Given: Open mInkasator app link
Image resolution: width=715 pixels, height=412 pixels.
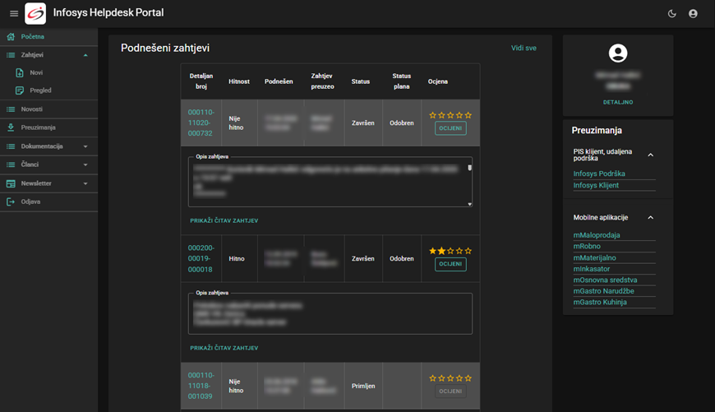Looking at the screenshot, I should [592, 269].
